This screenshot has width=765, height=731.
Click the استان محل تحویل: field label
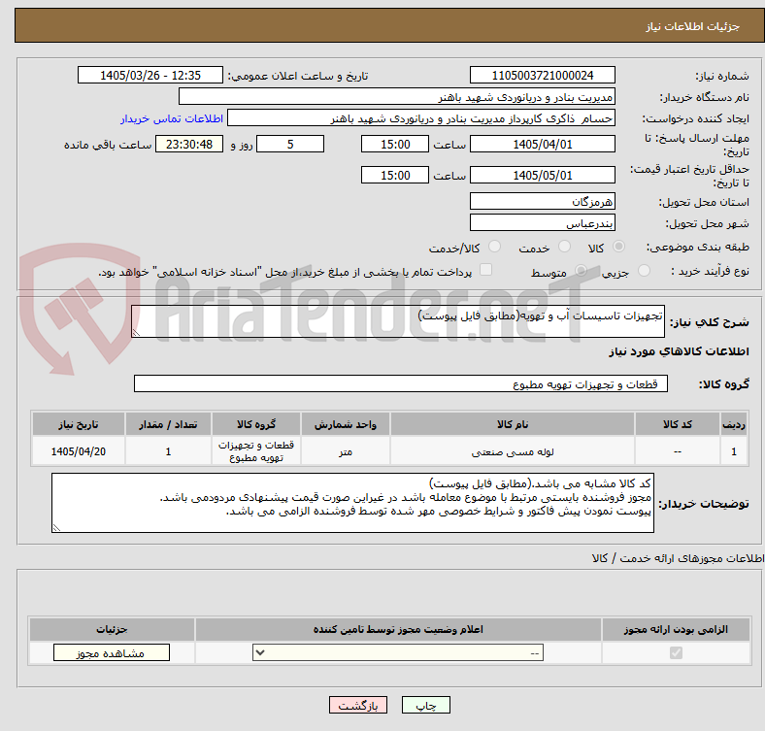[x=704, y=202]
